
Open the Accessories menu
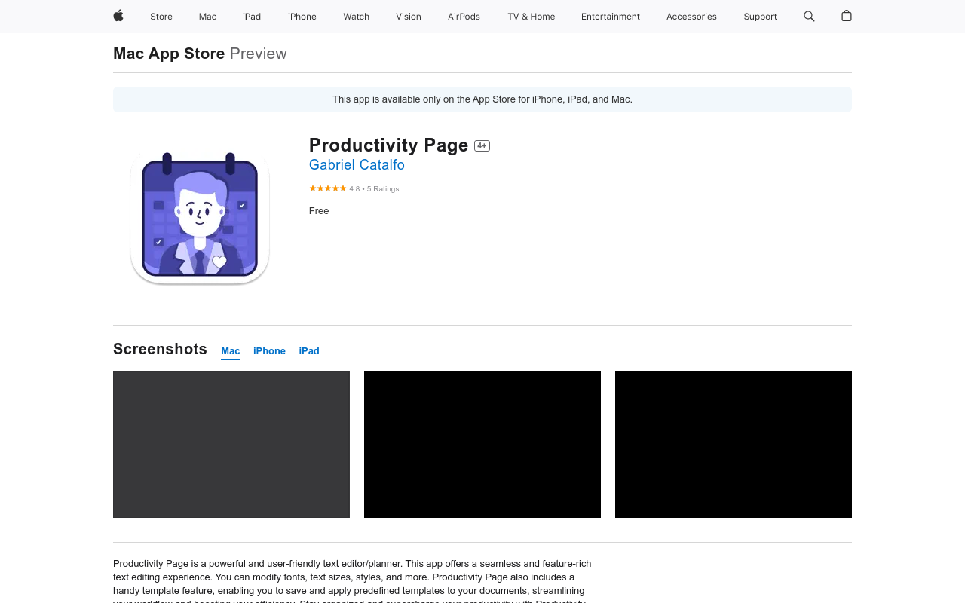pos(691,17)
